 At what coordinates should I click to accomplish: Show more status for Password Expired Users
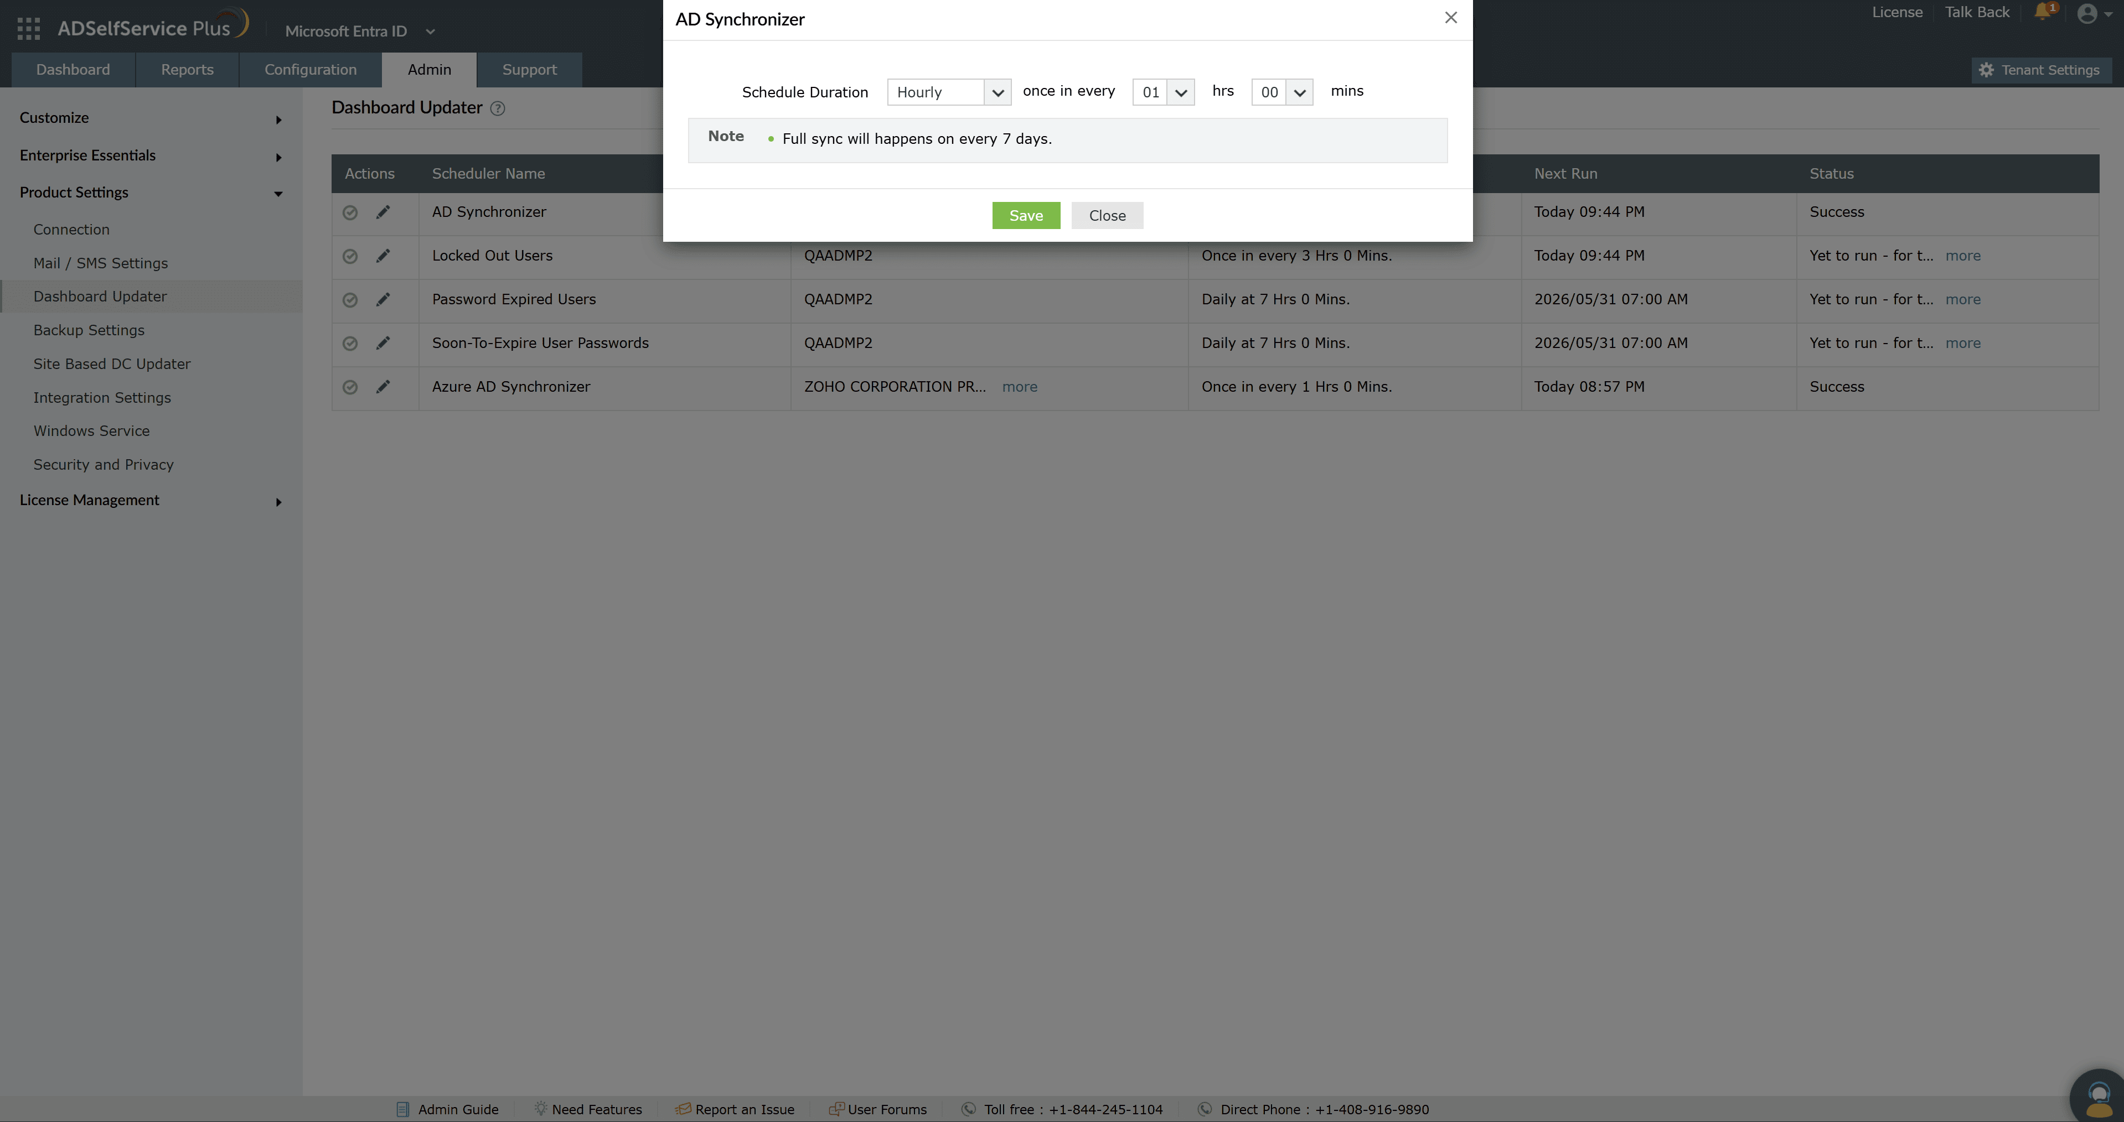(1962, 300)
